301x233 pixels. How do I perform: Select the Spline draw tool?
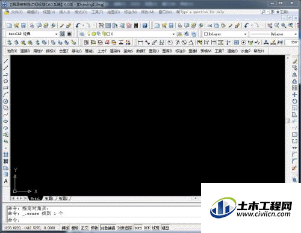tap(5, 114)
